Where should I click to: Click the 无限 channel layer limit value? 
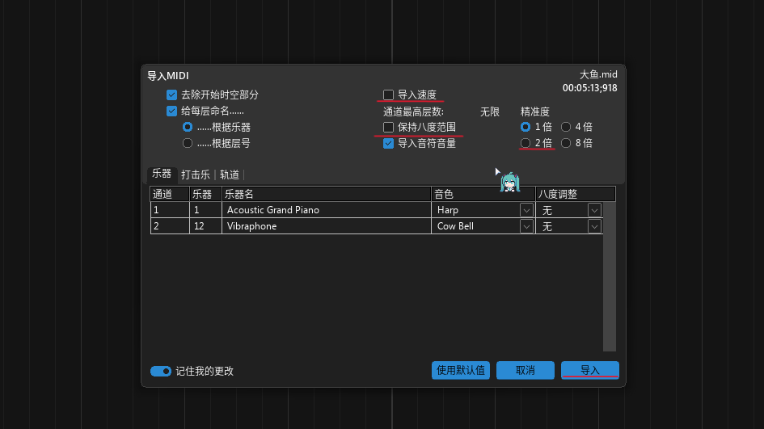point(490,112)
